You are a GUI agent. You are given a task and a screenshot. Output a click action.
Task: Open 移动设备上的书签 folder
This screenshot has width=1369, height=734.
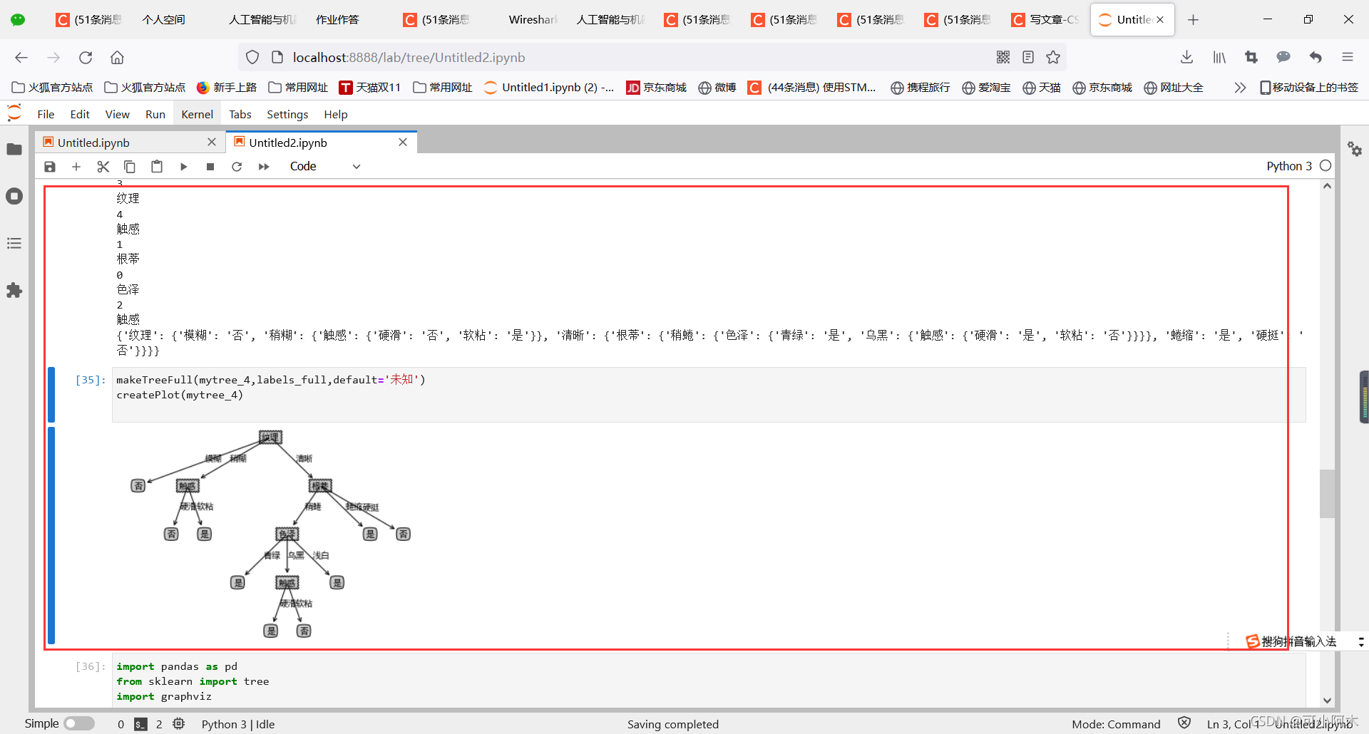[x=1309, y=88]
